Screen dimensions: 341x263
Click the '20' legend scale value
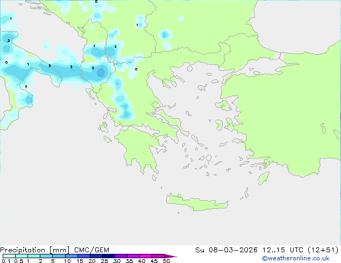(x=92, y=261)
